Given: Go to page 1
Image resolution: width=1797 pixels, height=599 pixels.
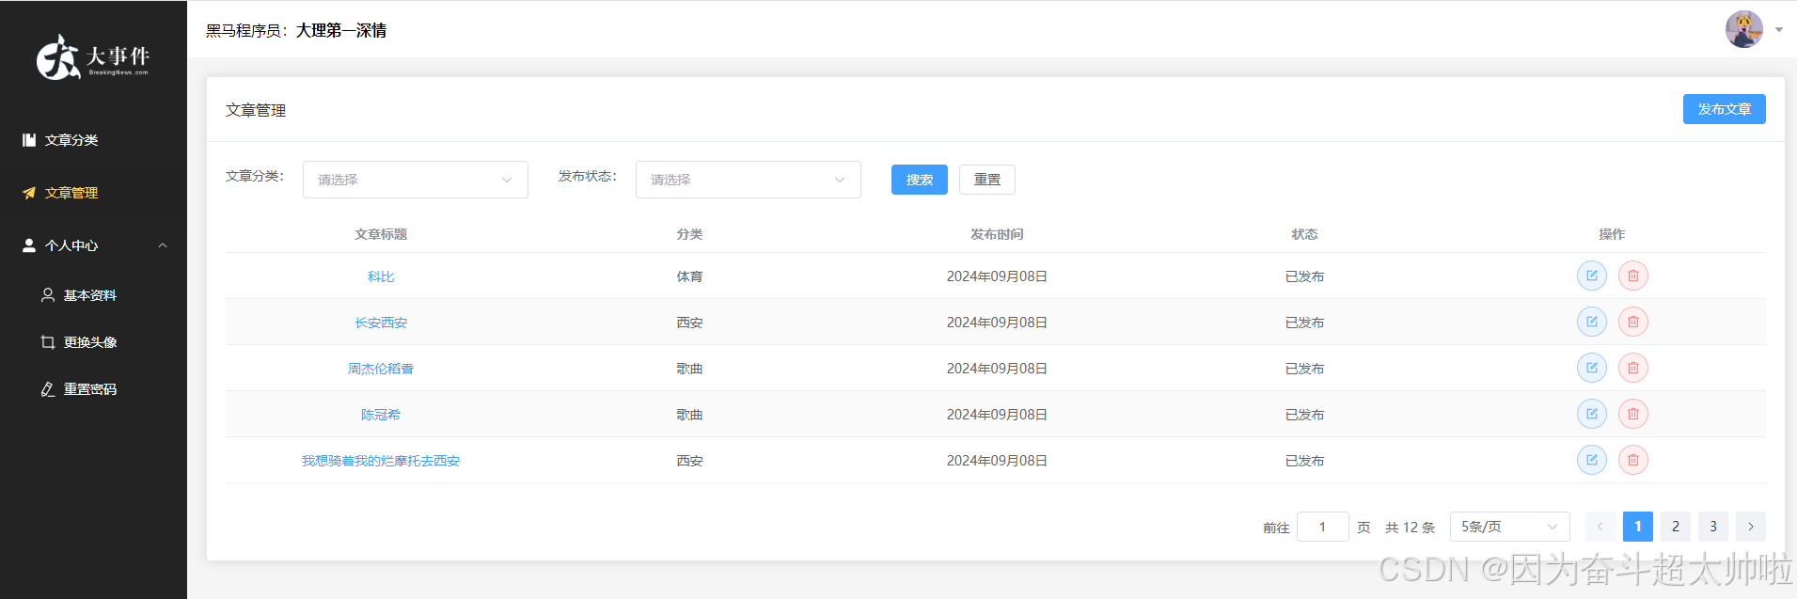Looking at the screenshot, I should point(1638,527).
